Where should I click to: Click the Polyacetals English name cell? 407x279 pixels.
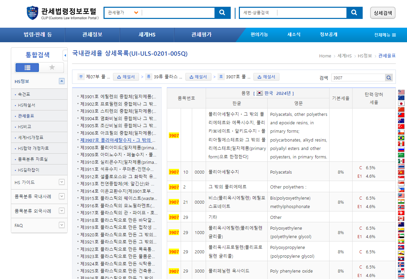(298, 172)
